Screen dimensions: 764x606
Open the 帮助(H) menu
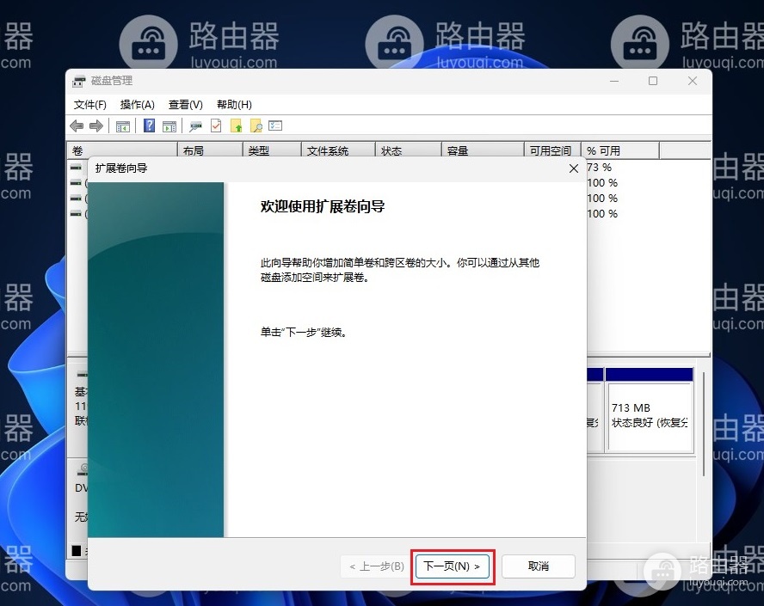234,105
